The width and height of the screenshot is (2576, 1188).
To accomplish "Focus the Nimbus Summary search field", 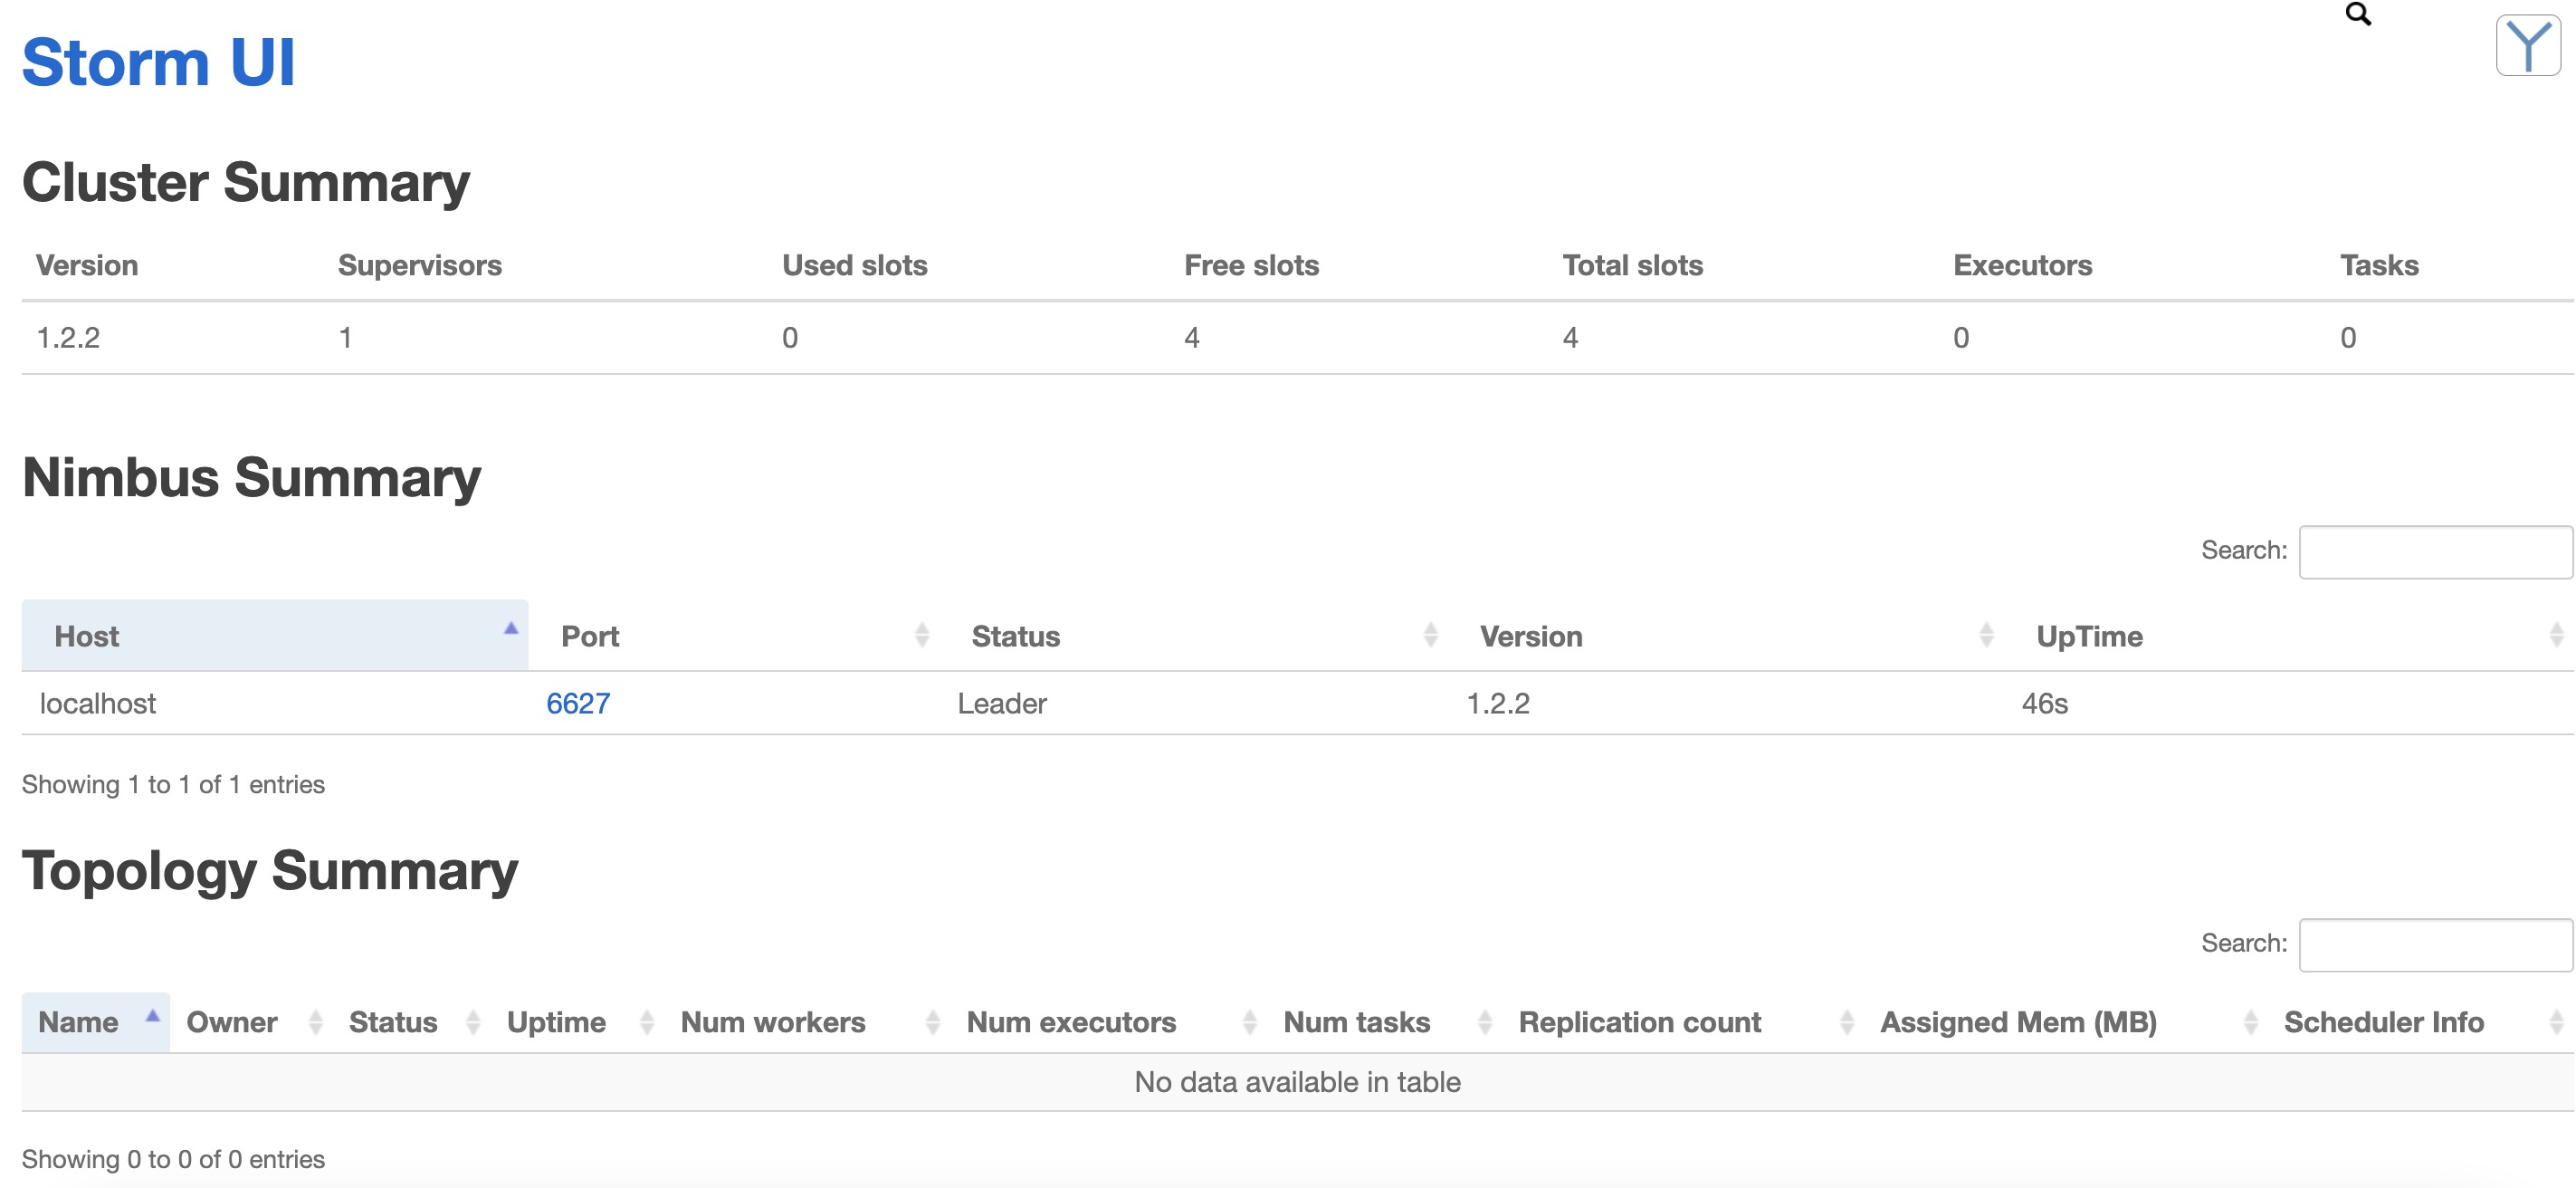I will (x=2435, y=551).
